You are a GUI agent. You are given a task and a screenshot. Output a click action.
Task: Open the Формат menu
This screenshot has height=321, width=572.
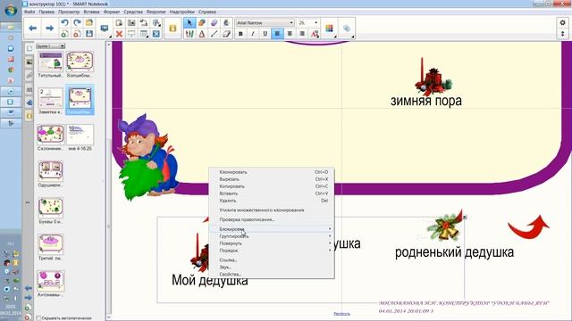111,12
